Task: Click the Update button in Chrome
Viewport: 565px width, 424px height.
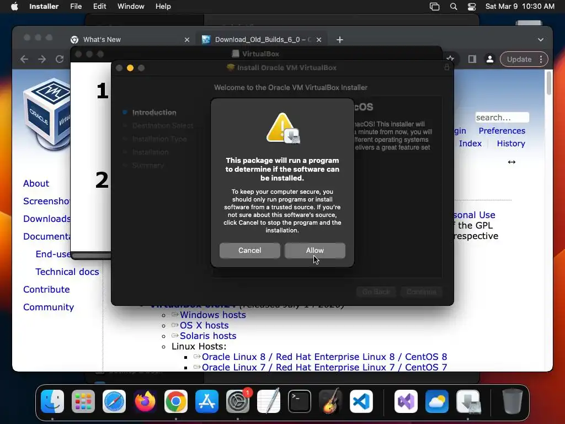Action: (x=519, y=59)
